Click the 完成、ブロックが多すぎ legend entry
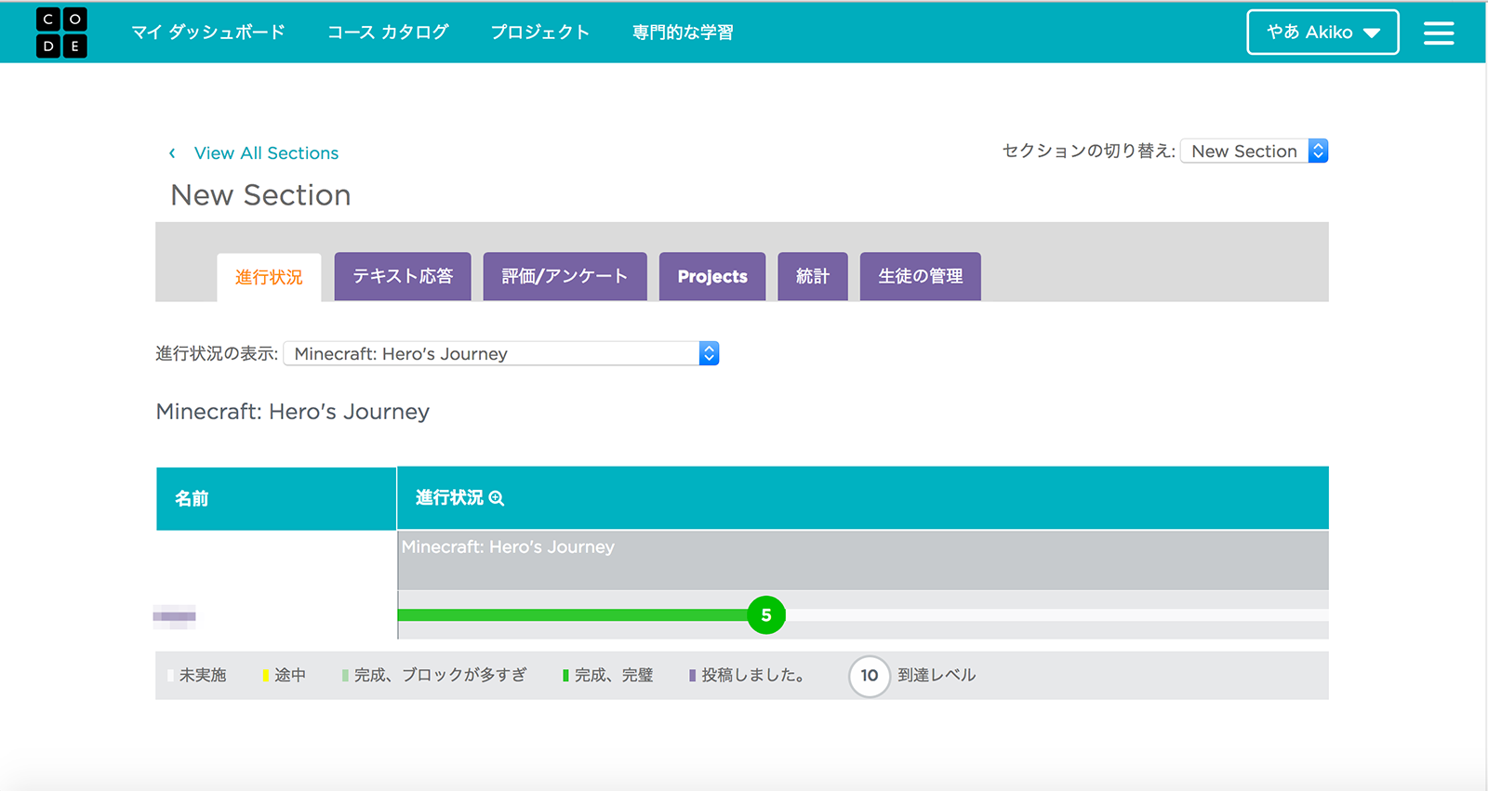Viewport: 1488px width, 791px height. coord(434,676)
